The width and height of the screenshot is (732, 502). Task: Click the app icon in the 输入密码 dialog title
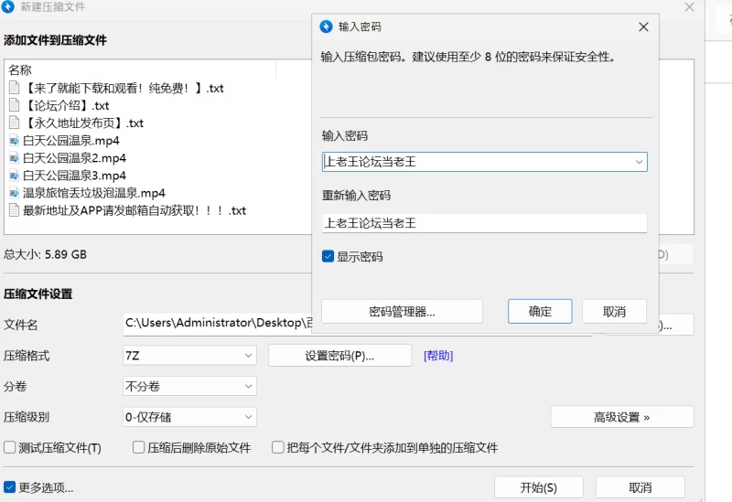pos(326,27)
